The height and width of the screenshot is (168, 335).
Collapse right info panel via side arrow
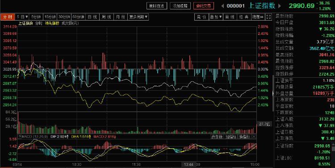click(272, 93)
